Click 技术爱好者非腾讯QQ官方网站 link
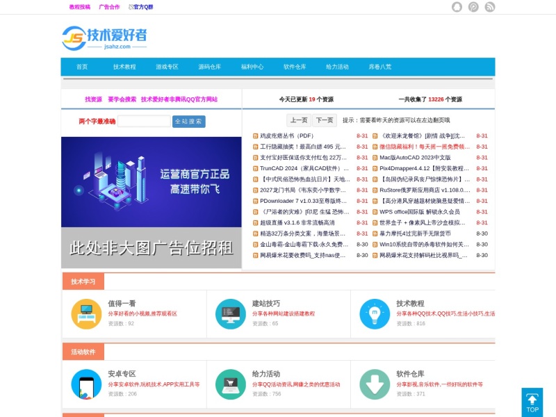The width and height of the screenshot is (556, 417). click(x=179, y=99)
